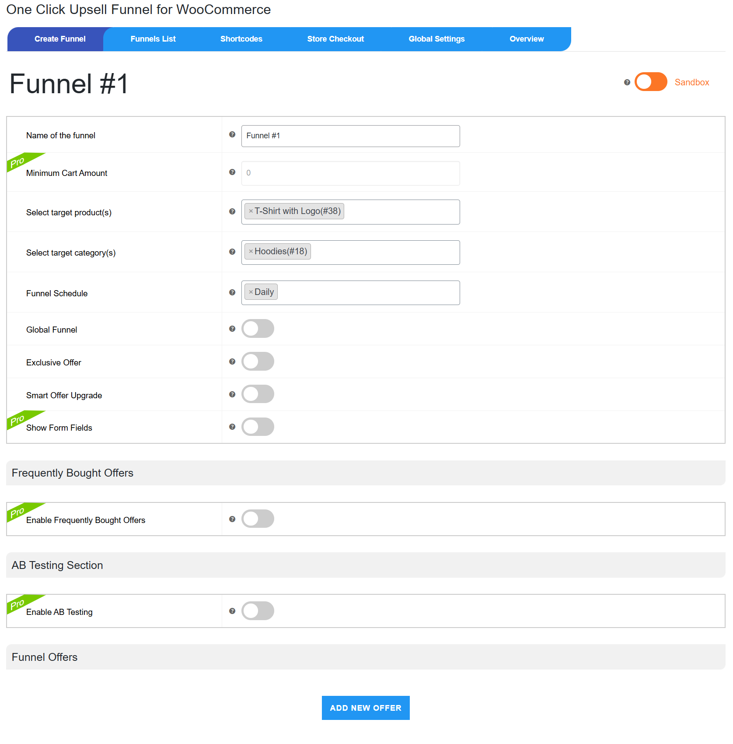733x744 pixels.
Task: Click help icon for Select target product(s)
Action: 232,212
